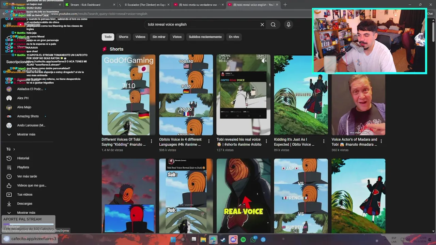Open Spotify from the taskbar
Screen dimensions: 436x245
[243, 240]
